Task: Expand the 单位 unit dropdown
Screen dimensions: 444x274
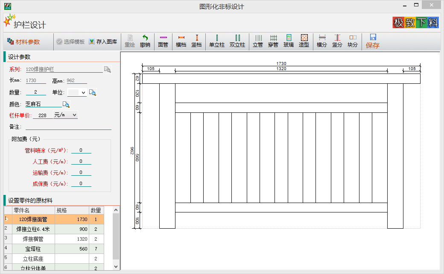Action: [x=83, y=92]
